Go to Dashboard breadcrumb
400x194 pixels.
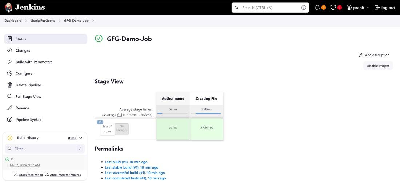pos(13,21)
